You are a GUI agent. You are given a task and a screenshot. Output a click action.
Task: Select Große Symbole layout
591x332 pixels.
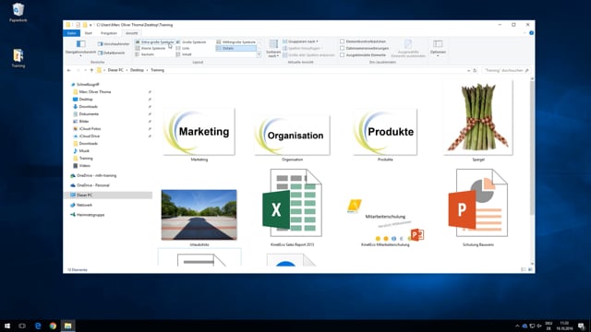[191, 42]
